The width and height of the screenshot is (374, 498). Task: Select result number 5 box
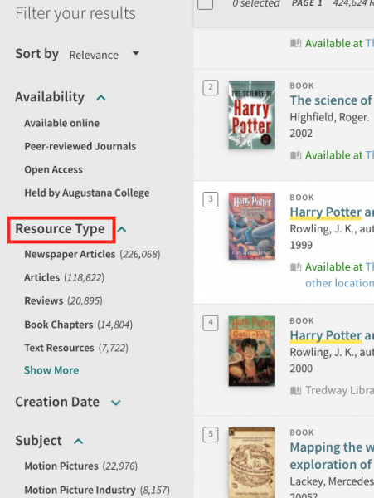pos(211,434)
